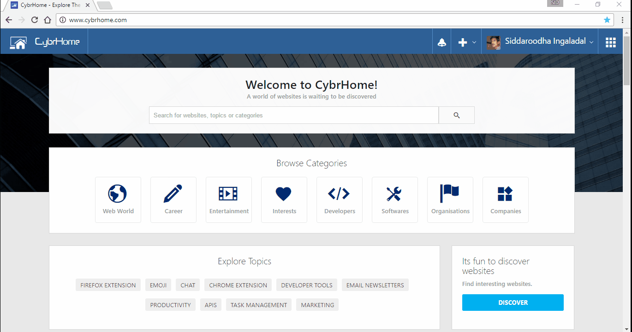Click the address bar URL
Screen dimensions: 632x332
98,20
